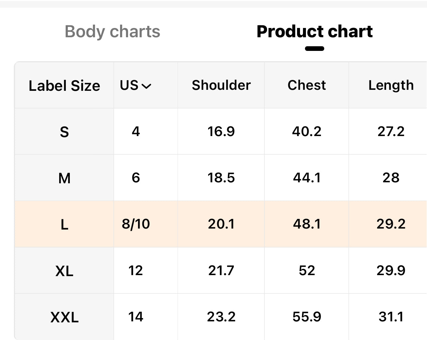
Task: Click the 29.2 length value
Action: (x=391, y=224)
